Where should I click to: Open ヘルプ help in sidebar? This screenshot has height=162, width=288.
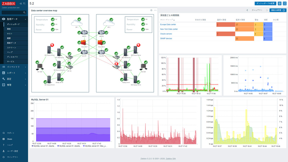point(10,145)
